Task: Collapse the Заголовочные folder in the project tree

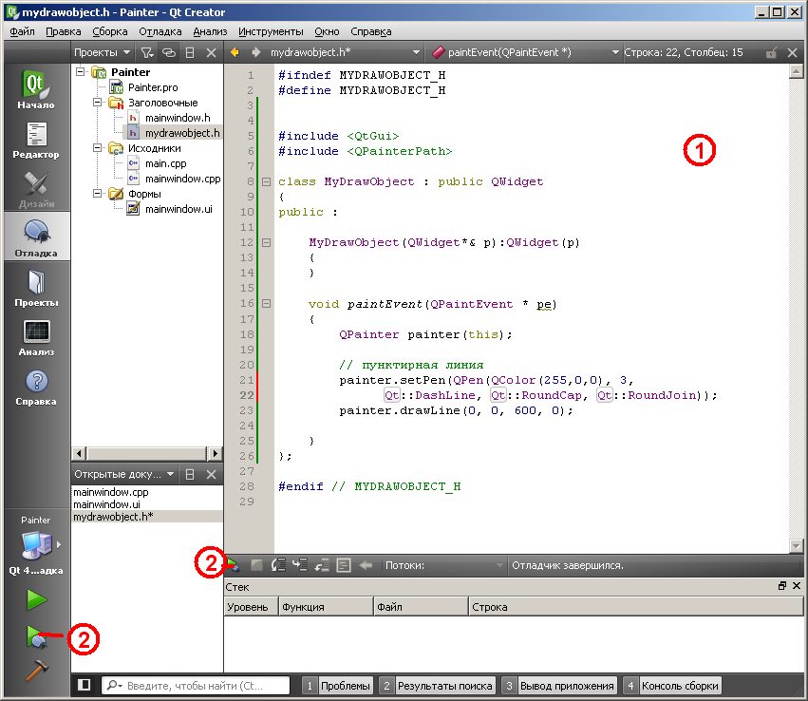Action: (98, 103)
